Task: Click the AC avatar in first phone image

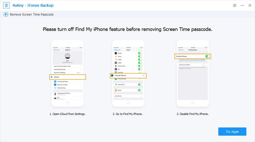Action: 67,56
